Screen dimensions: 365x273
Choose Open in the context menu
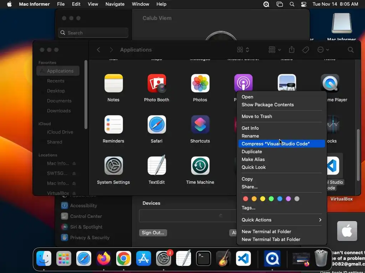pyautogui.click(x=282, y=97)
